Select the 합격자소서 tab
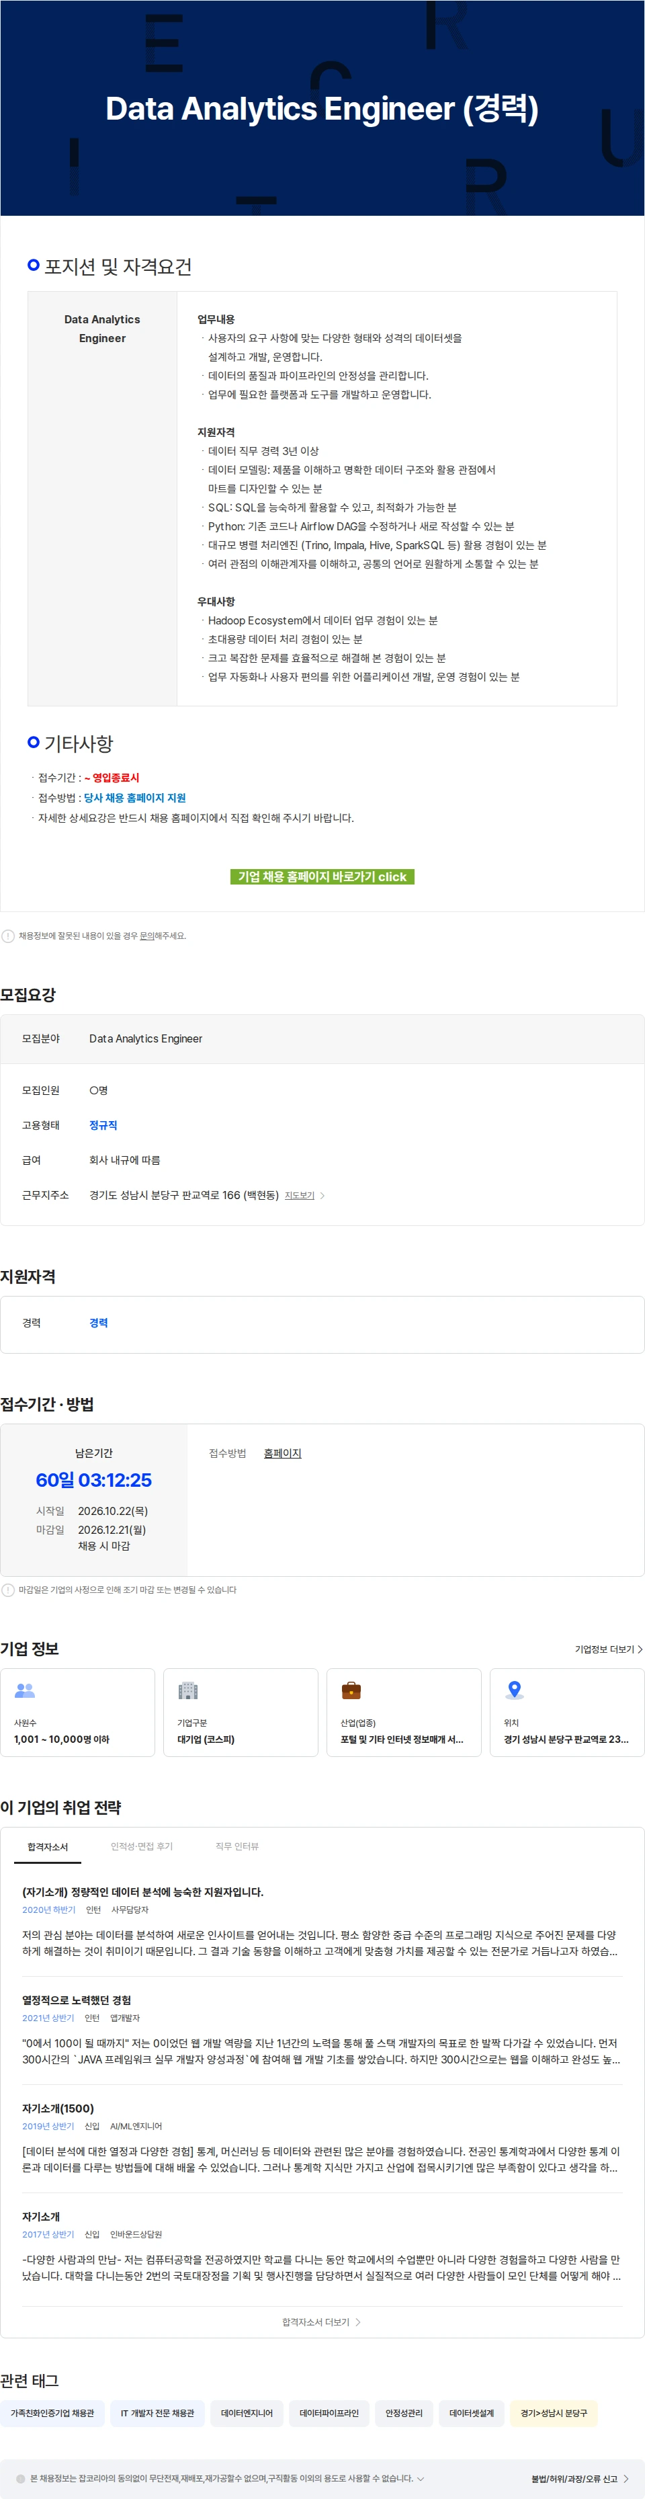Image resolution: width=645 pixels, height=2499 pixels. (48, 1847)
